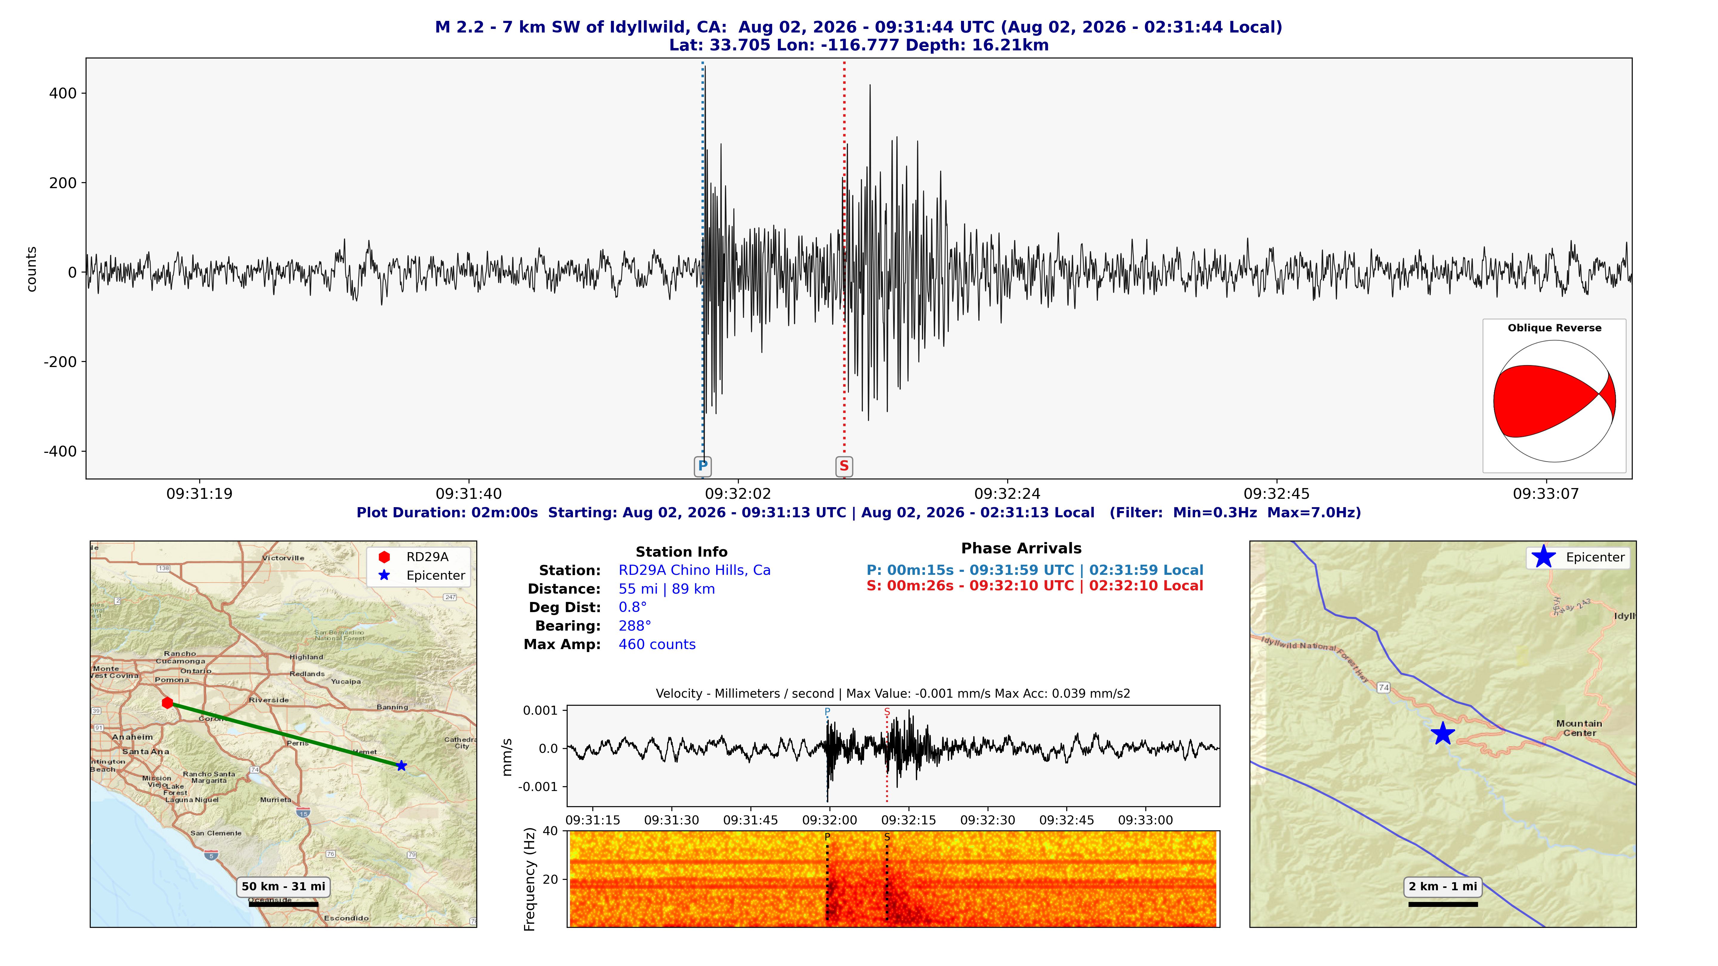Click the large blue star in close-up map legend

[x=1543, y=557]
